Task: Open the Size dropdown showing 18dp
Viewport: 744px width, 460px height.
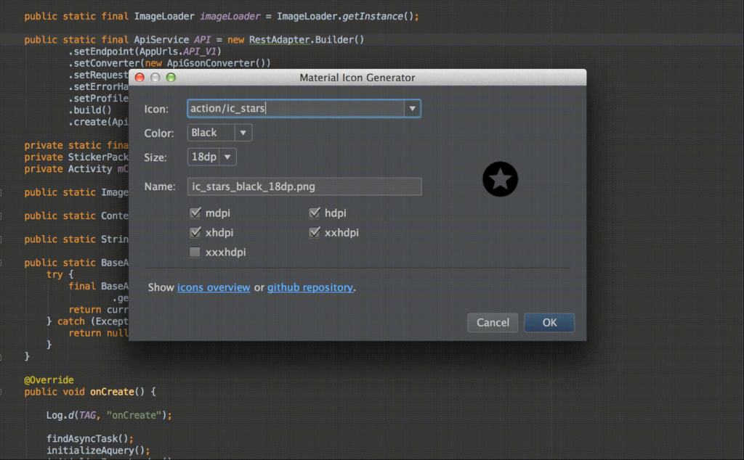Action: [226, 157]
